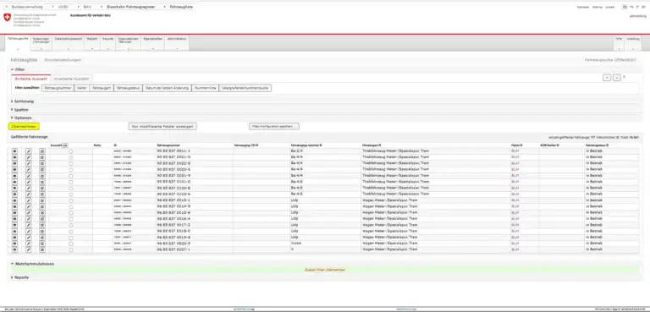Check the box for vehicle 96 85 837 0027-1
The image size is (650, 312).
pos(71,249)
